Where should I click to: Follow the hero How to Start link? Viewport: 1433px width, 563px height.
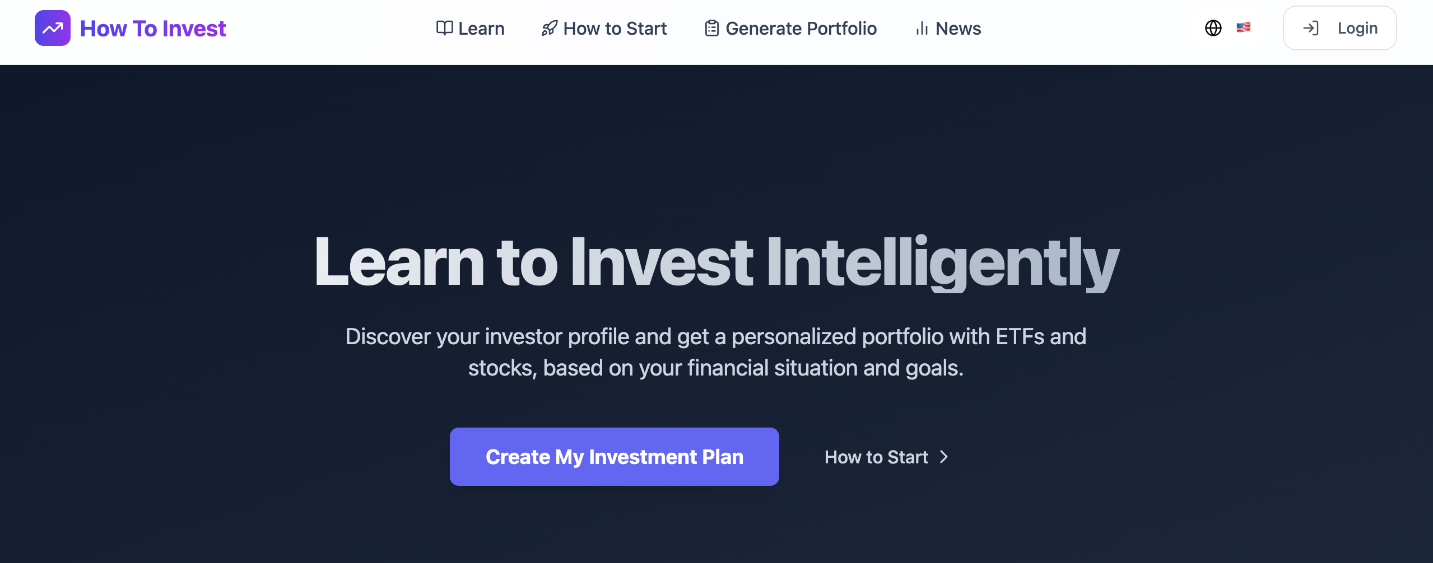(876, 457)
